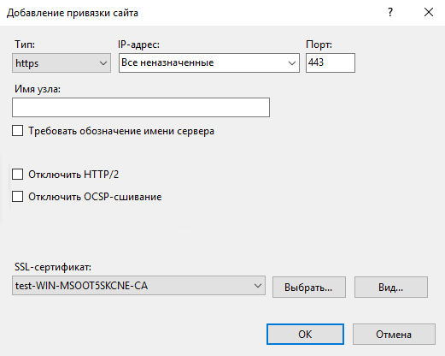Open the Тип dropdown showing https
Screen dimensions: 445x356
[61, 62]
